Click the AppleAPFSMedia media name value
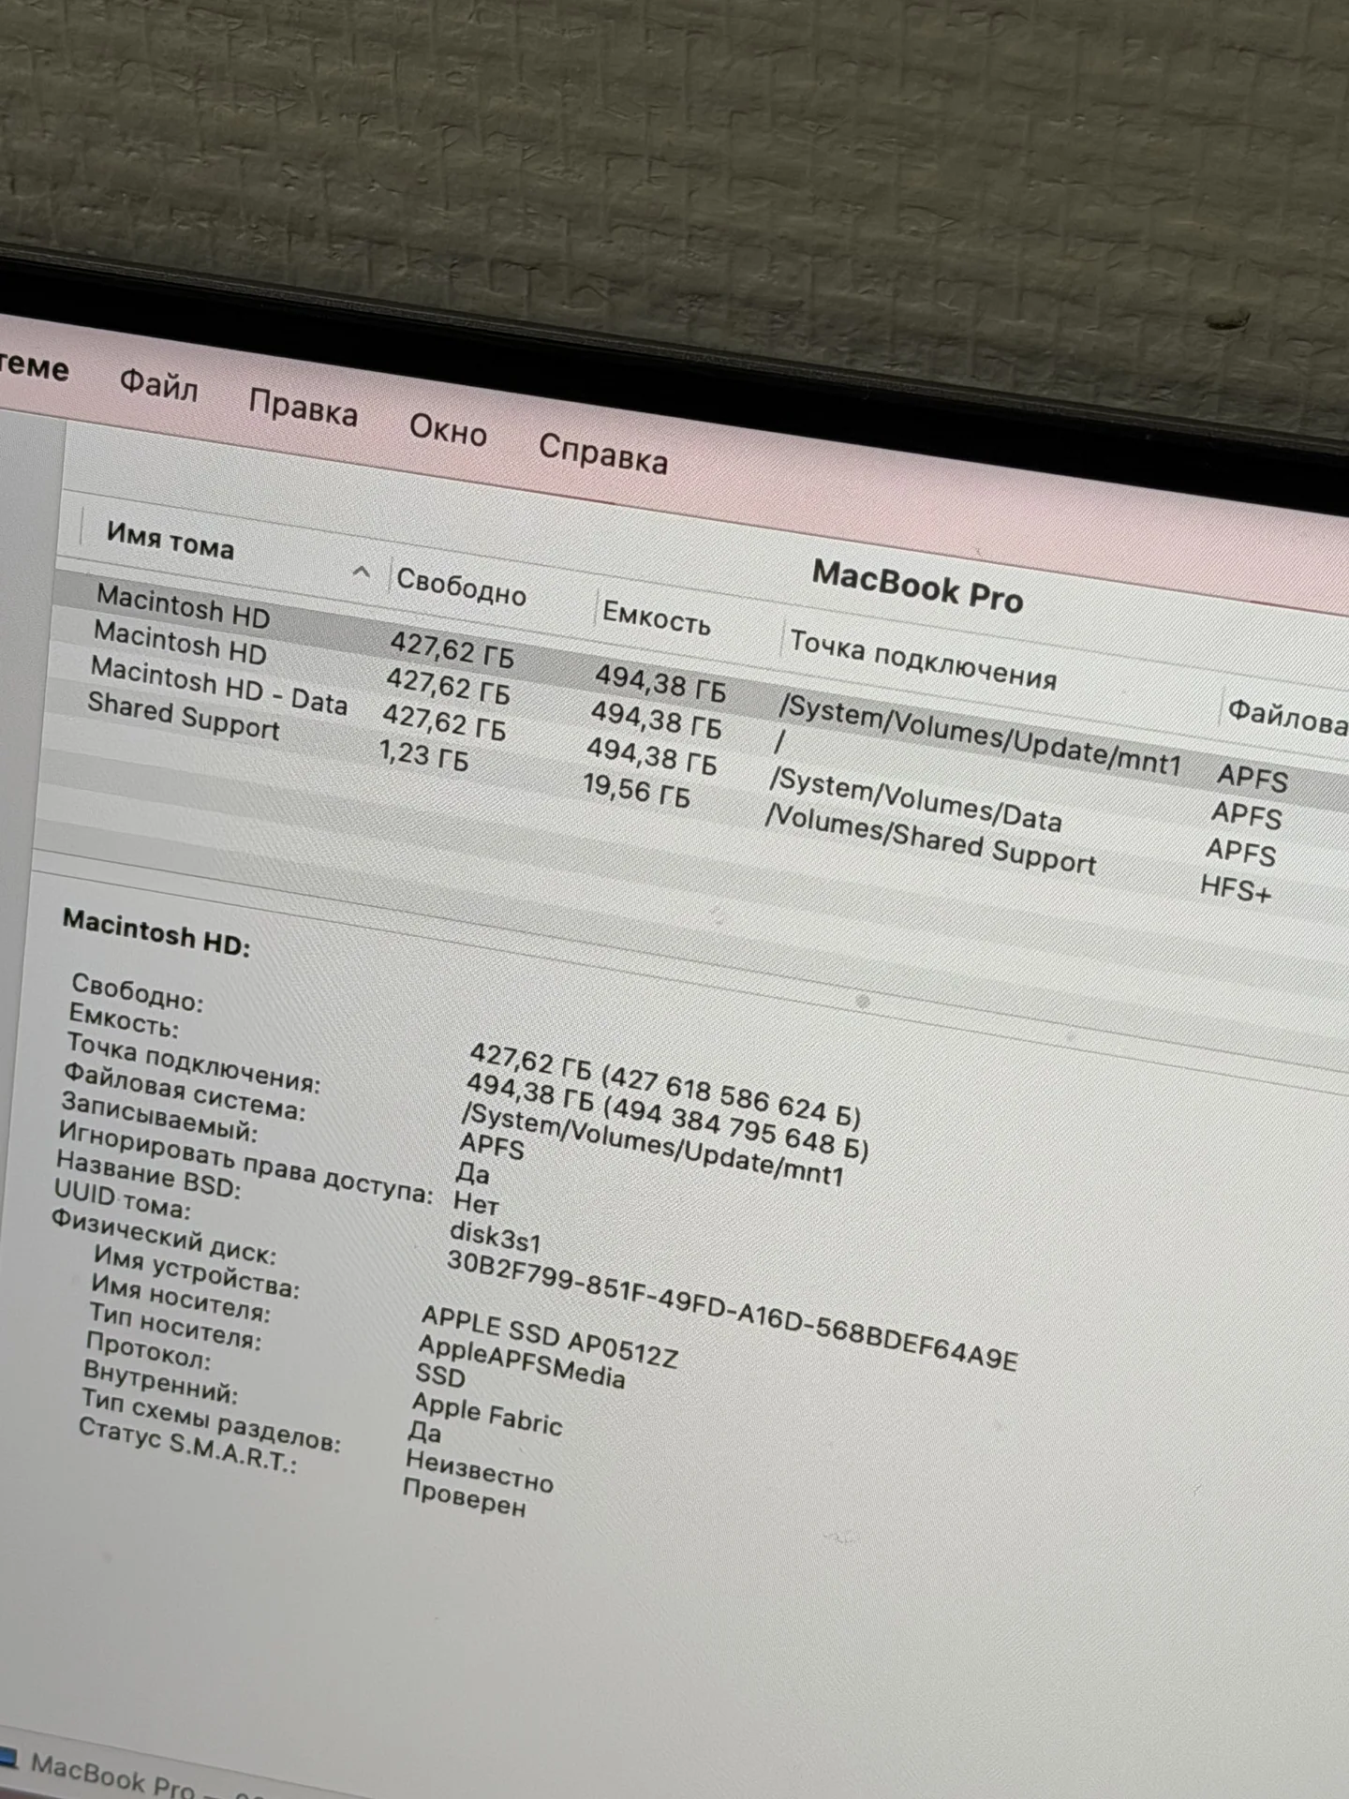 521,1360
